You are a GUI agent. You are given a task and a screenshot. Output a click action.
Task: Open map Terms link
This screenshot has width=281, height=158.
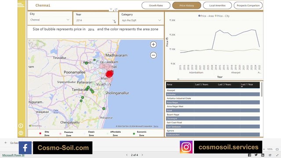click(x=156, y=126)
